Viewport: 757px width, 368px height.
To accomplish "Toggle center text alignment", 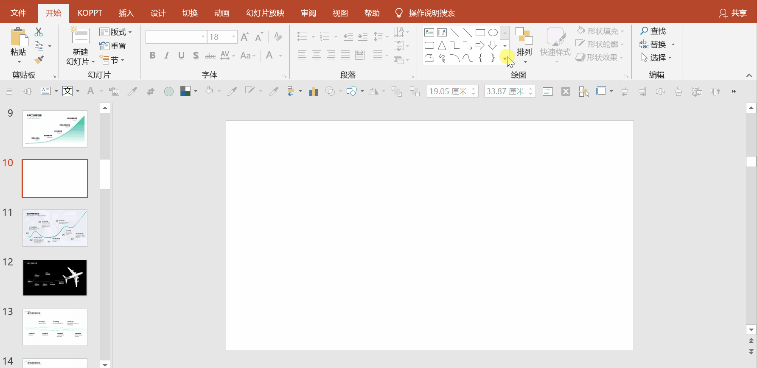I will coord(316,55).
